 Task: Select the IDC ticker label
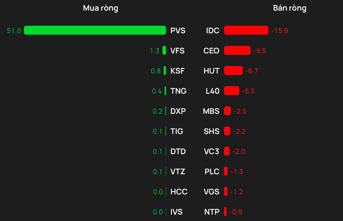click(213, 30)
